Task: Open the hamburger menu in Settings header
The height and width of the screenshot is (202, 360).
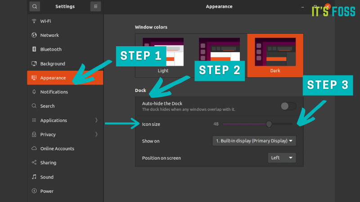Action: (x=95, y=6)
